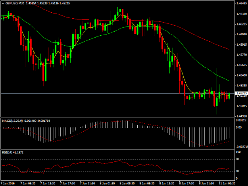Click price scale value 1.45915

point(241,44)
